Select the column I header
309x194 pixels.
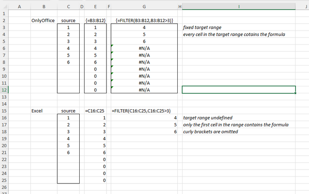(239, 6)
